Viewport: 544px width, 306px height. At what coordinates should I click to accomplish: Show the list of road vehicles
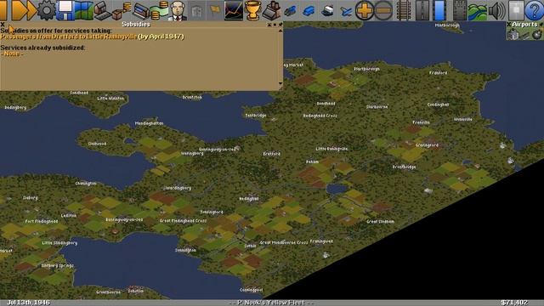pyautogui.click(x=309, y=10)
